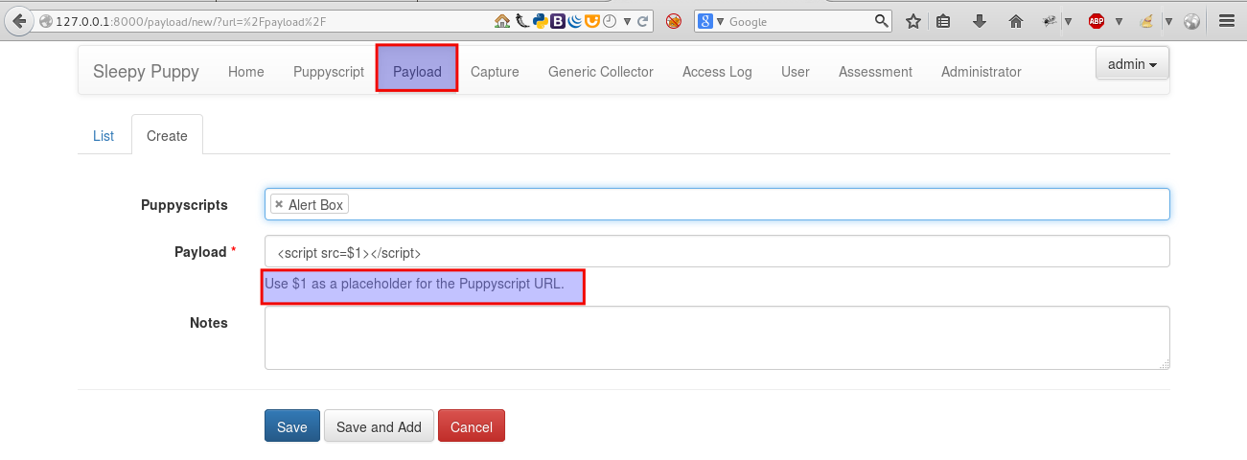Click the globe icon in browser toolbar
This screenshot has width=1247, height=460.
tap(1191, 20)
